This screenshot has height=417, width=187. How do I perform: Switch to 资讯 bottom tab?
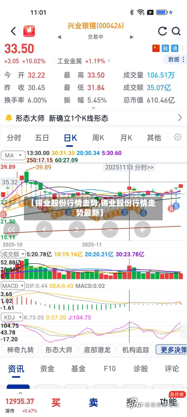pos(16,369)
